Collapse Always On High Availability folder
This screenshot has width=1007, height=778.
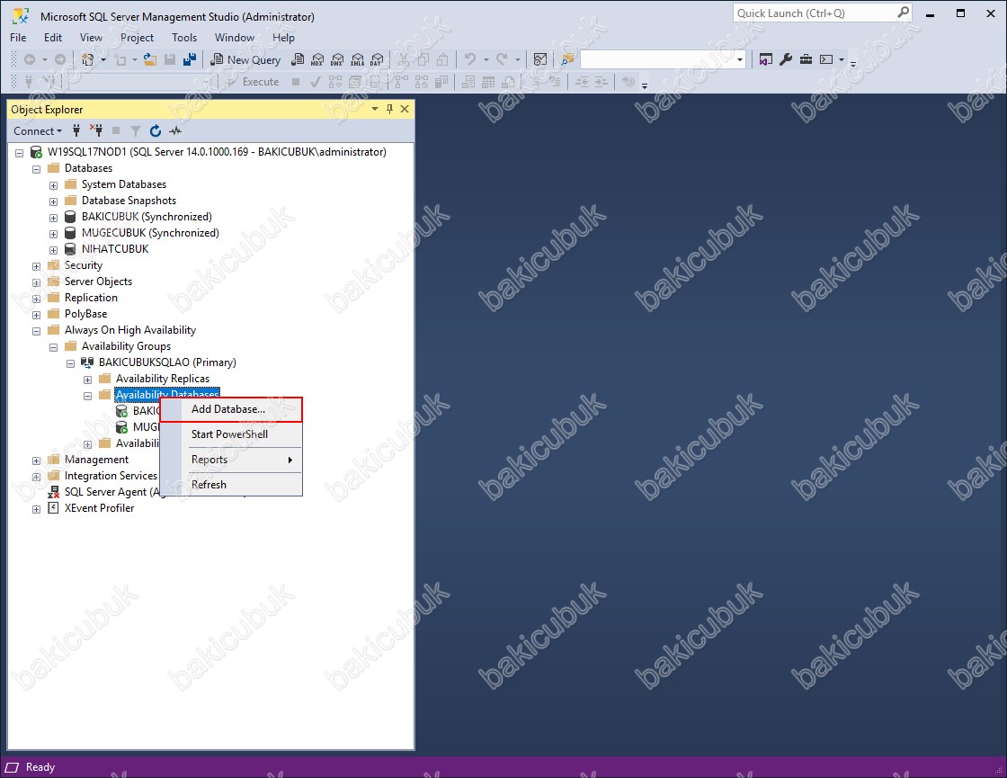click(36, 331)
